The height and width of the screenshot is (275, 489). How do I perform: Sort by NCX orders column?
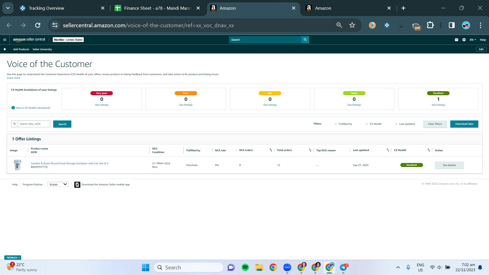(x=271, y=150)
